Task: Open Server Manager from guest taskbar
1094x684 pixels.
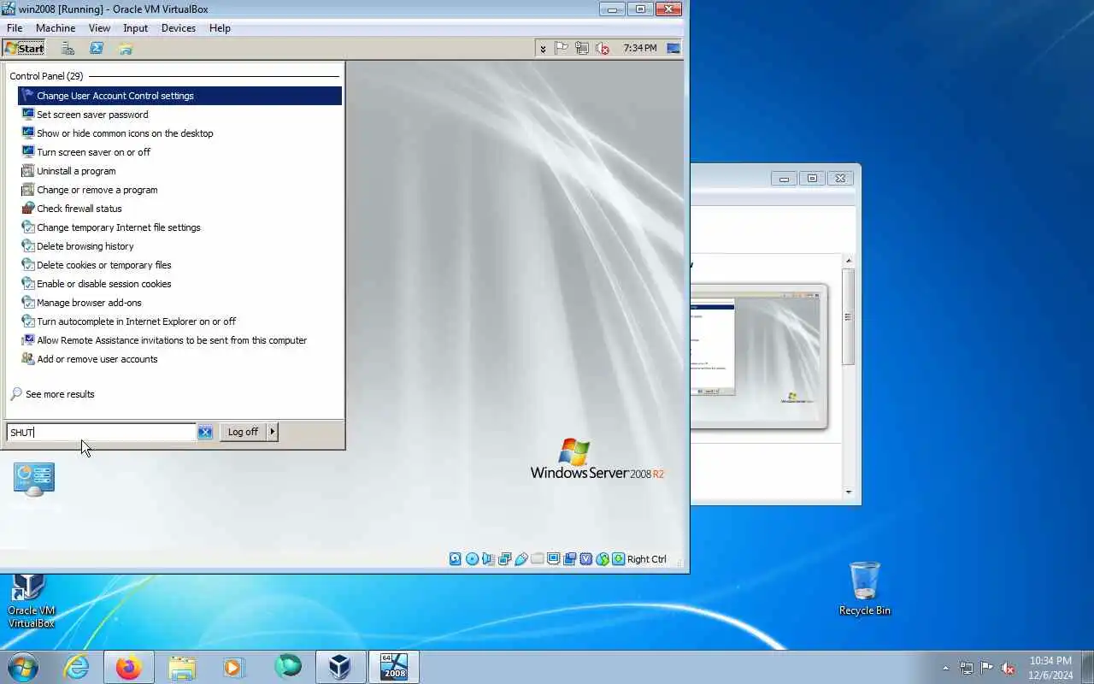Action: pyautogui.click(x=68, y=49)
